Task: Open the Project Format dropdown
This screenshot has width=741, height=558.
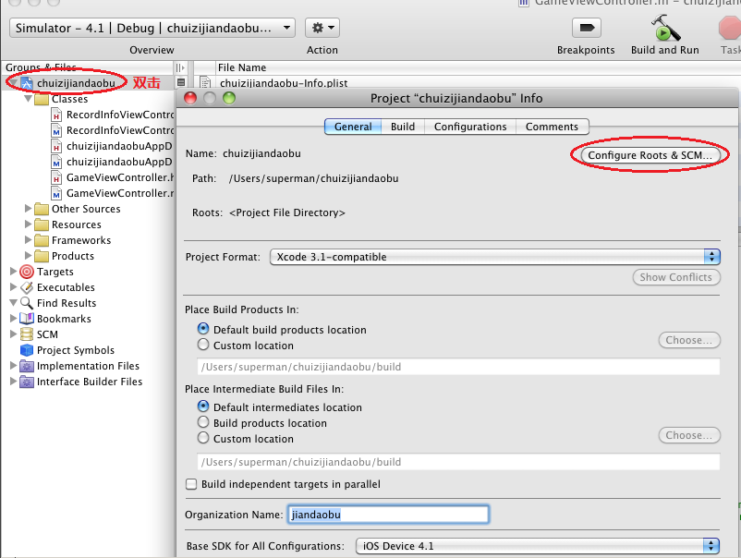Action: click(495, 257)
